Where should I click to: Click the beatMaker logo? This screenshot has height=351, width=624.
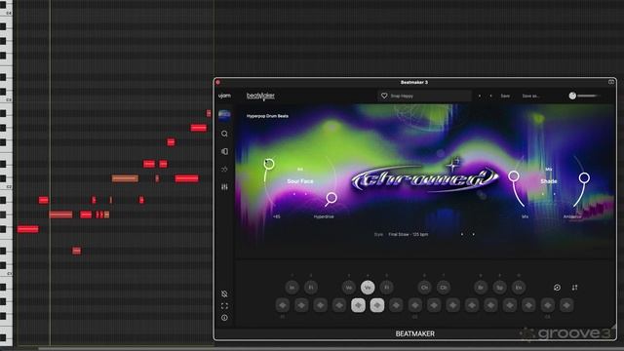click(260, 96)
